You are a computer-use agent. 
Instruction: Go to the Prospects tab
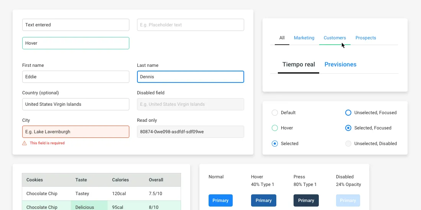pos(366,38)
